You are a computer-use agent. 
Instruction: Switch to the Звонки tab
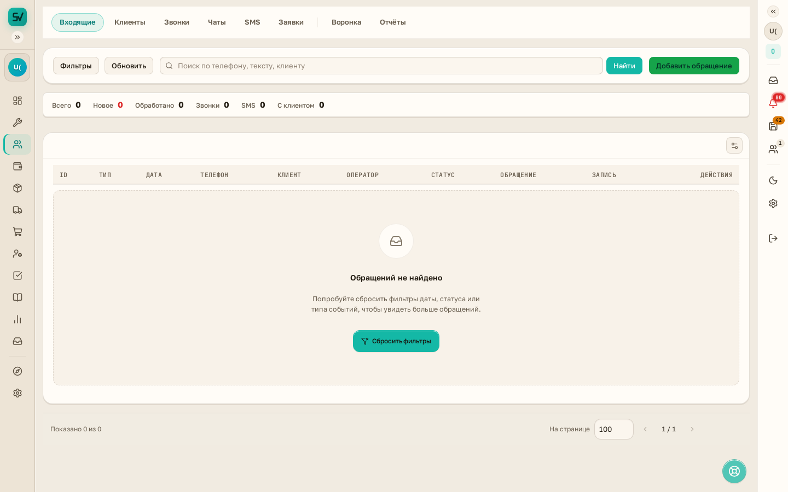point(177,22)
